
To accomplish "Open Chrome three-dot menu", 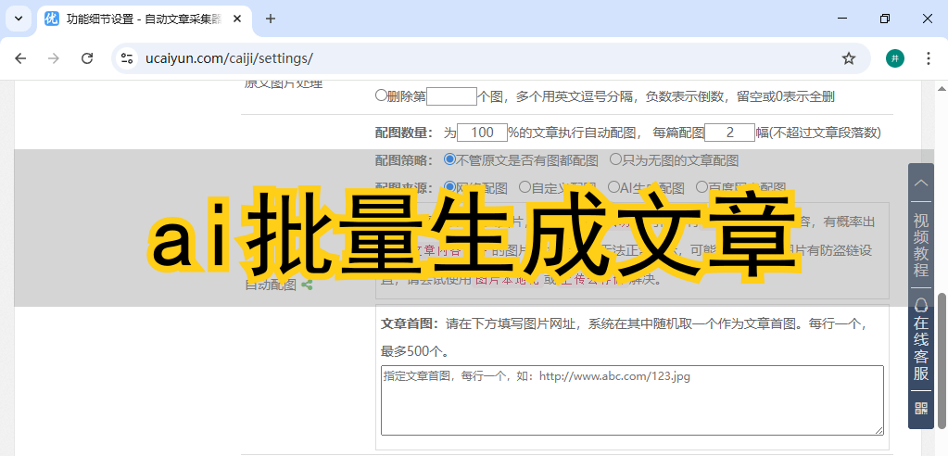I will tap(929, 58).
